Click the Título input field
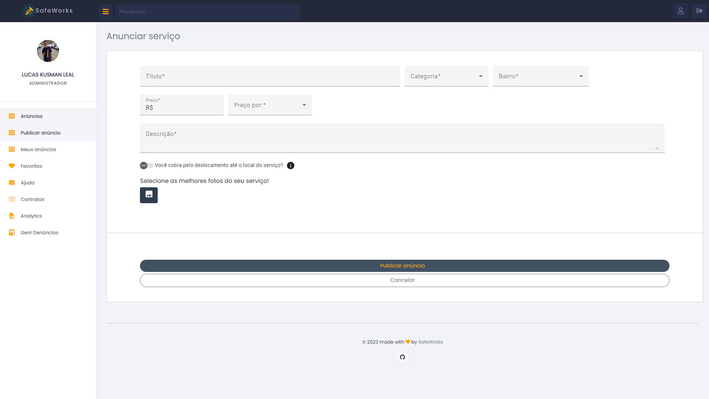 click(270, 76)
